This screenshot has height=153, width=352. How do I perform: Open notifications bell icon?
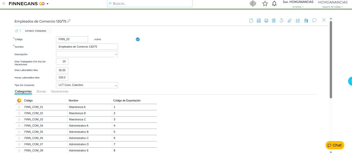tap(274, 4)
